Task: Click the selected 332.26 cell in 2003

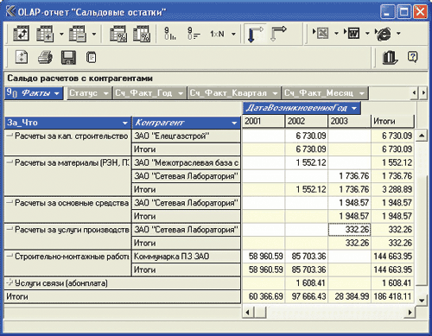Action: 349,230
